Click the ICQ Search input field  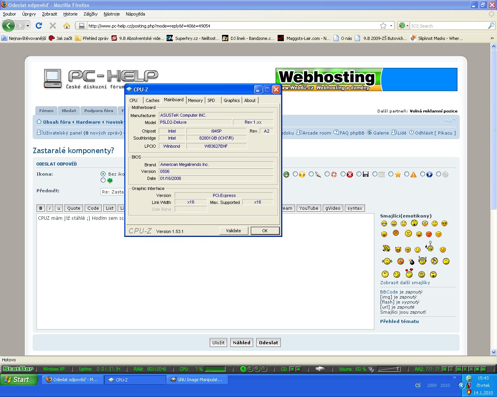tap(448, 26)
